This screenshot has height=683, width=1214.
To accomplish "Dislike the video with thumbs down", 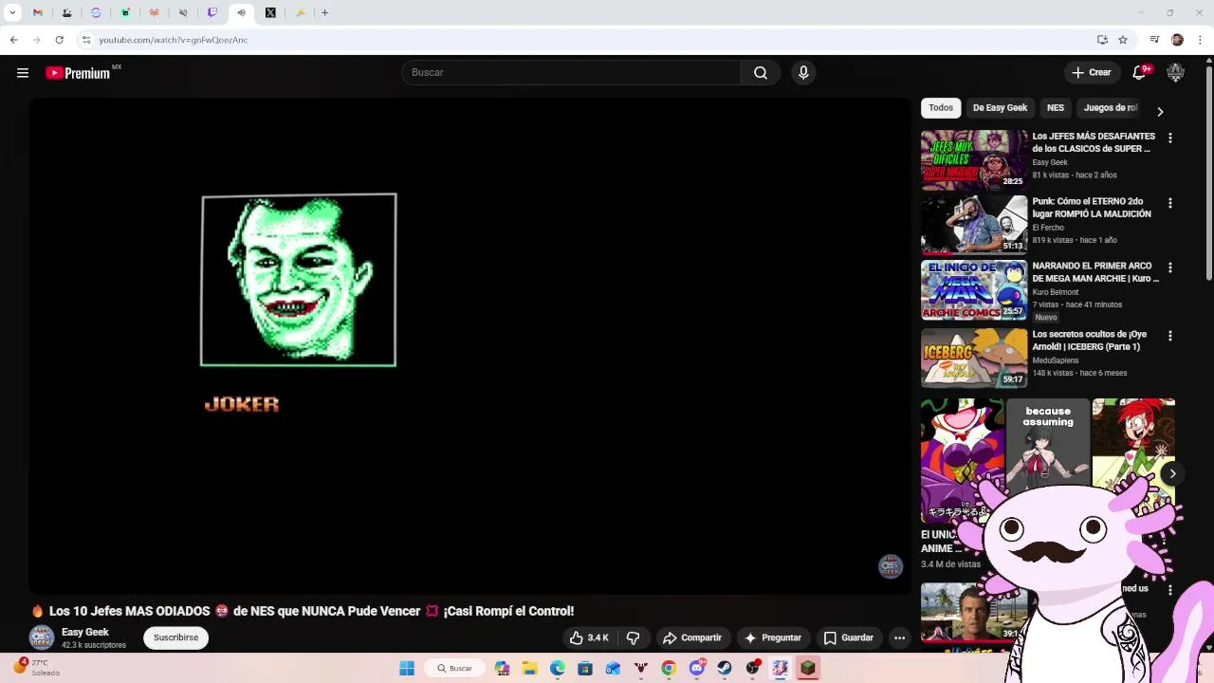I will 633,637.
